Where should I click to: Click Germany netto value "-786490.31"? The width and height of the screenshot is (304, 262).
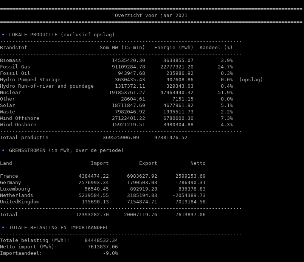pos(191,183)
